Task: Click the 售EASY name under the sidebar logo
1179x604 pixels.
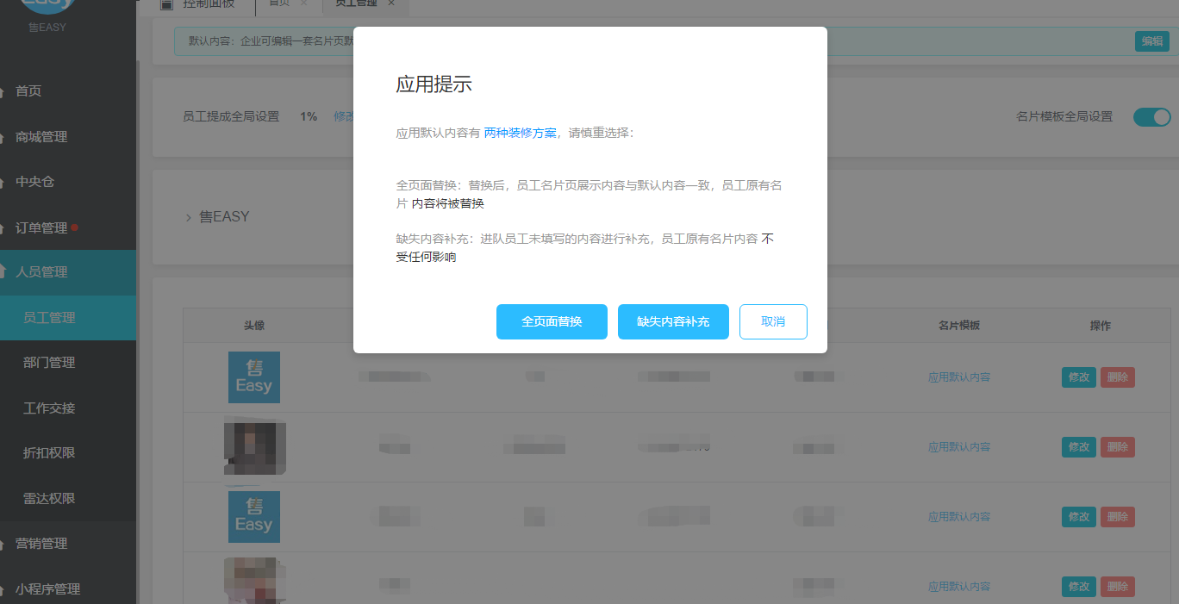Action: coord(47,28)
